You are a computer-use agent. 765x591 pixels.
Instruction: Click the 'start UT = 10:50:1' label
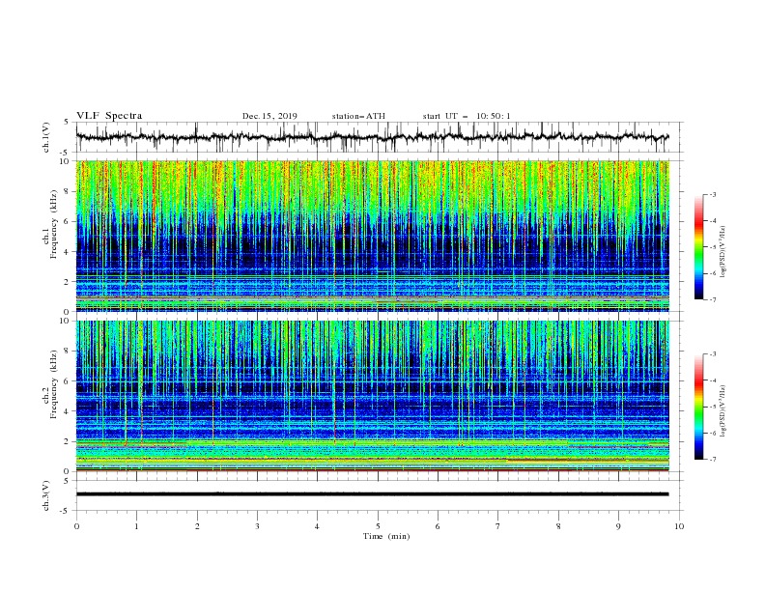pos(467,116)
